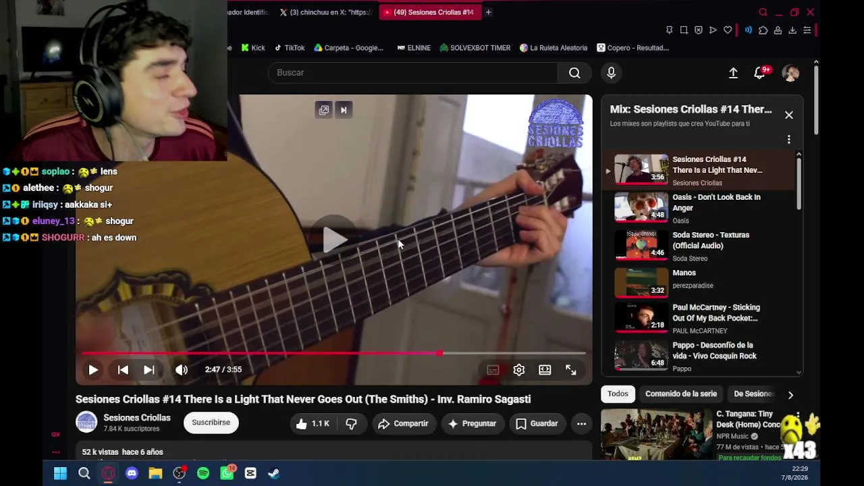
Task: Open the Sesiones Criollas channel avatar
Action: click(x=86, y=423)
